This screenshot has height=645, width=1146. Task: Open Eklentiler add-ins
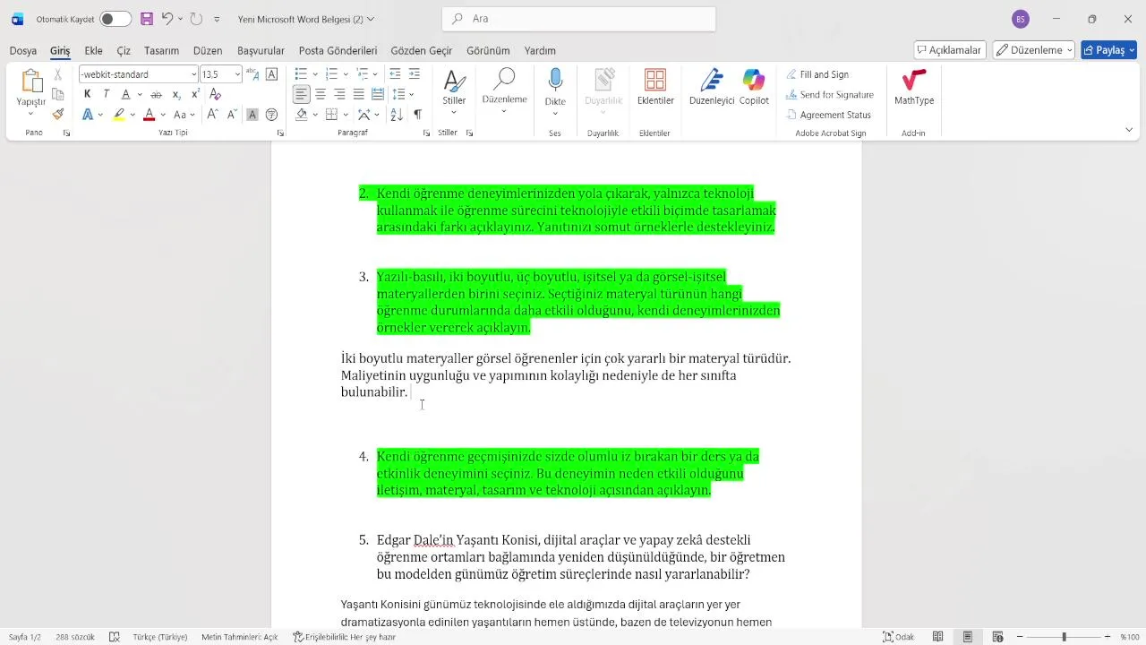[x=655, y=88]
